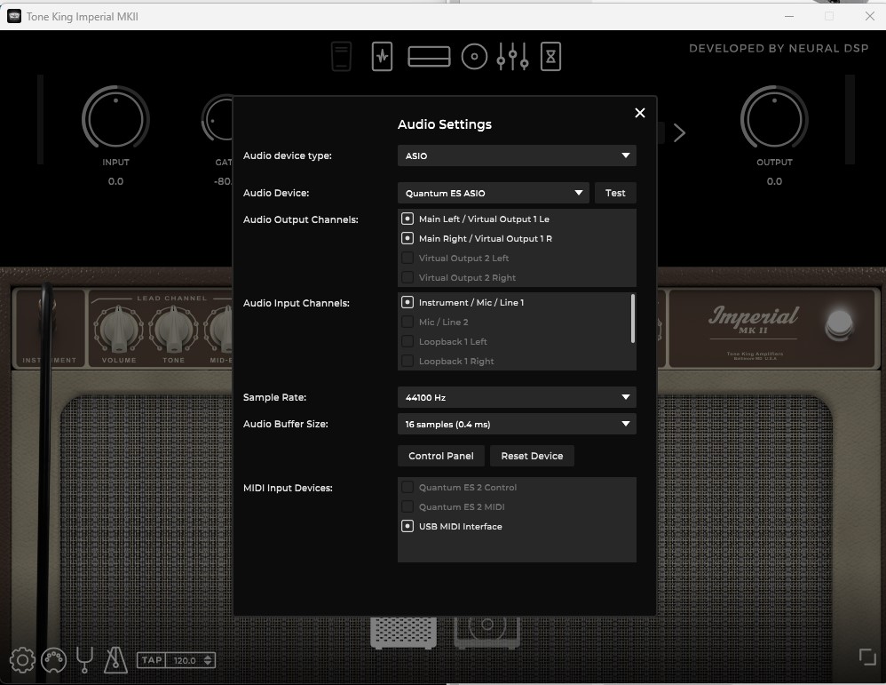The height and width of the screenshot is (685, 886).
Task: Click the amp head thumbnail at bottom
Action: coord(403,633)
